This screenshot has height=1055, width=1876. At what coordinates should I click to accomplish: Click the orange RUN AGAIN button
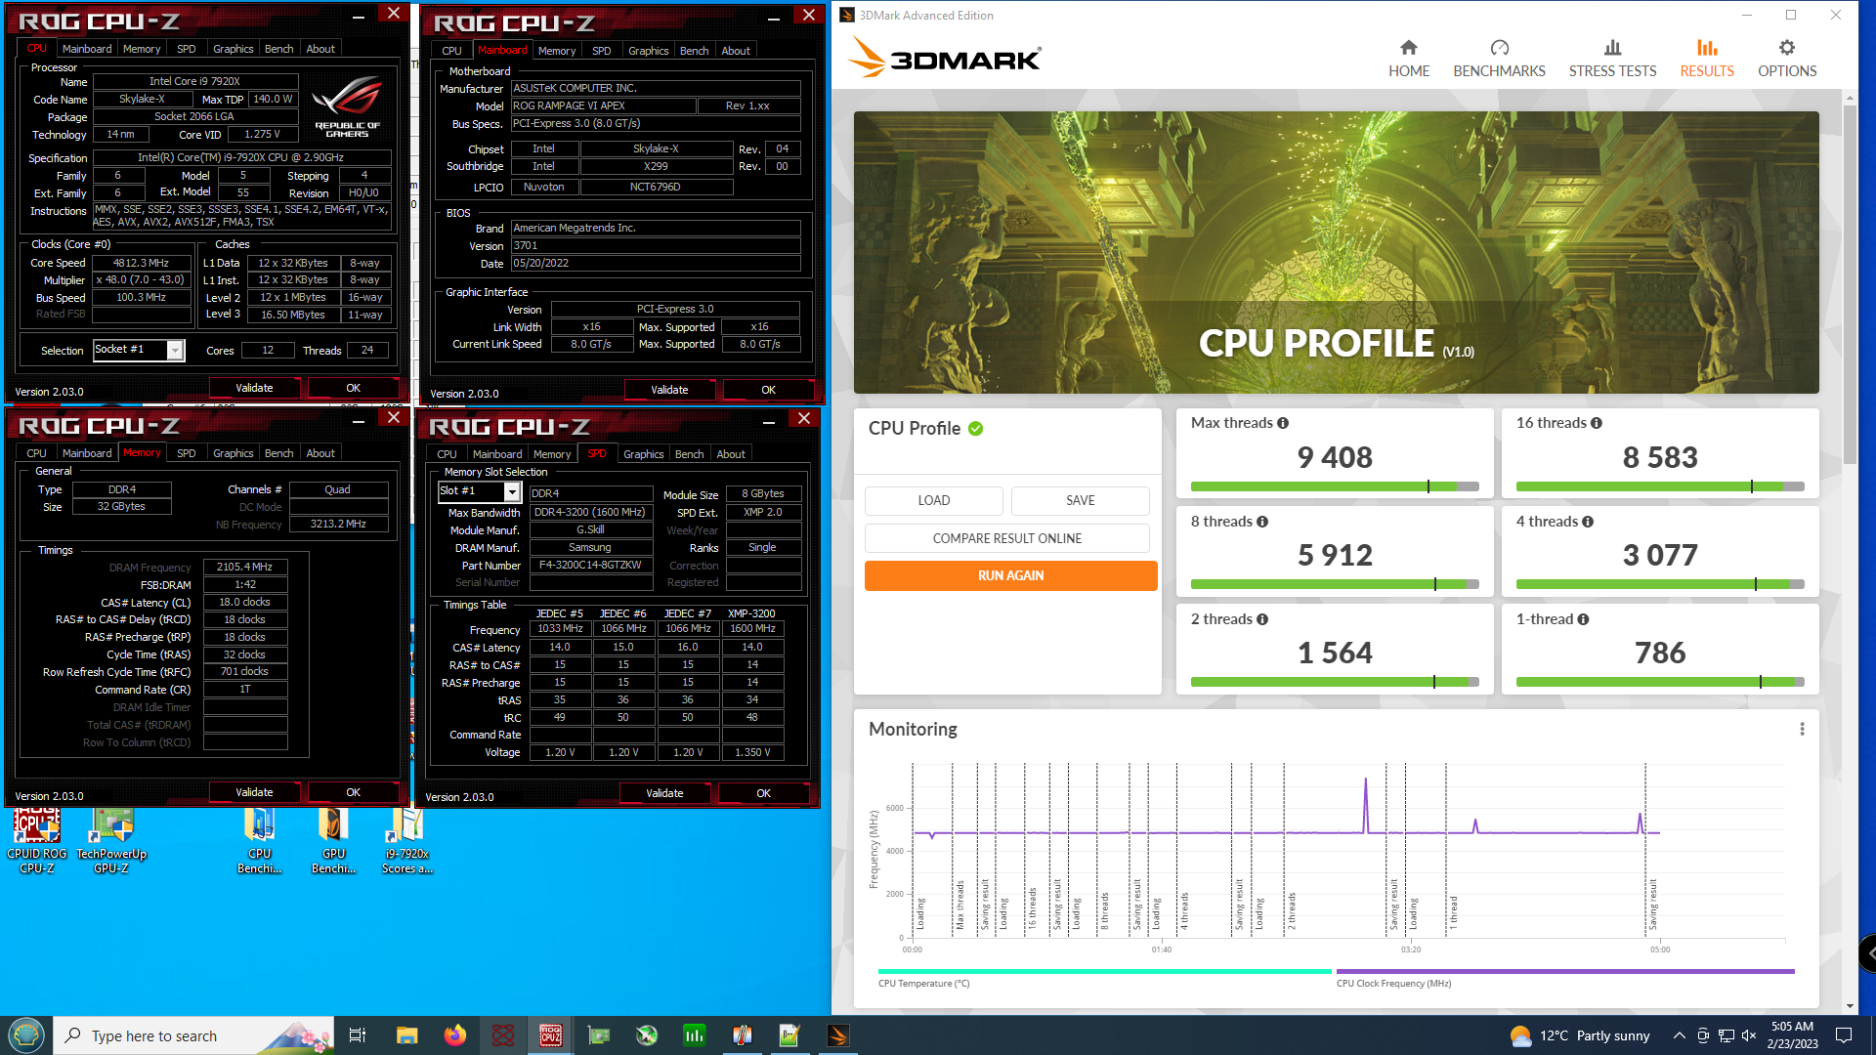[x=1010, y=575]
